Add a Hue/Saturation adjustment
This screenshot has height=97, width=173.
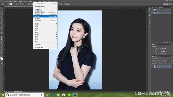155,51
